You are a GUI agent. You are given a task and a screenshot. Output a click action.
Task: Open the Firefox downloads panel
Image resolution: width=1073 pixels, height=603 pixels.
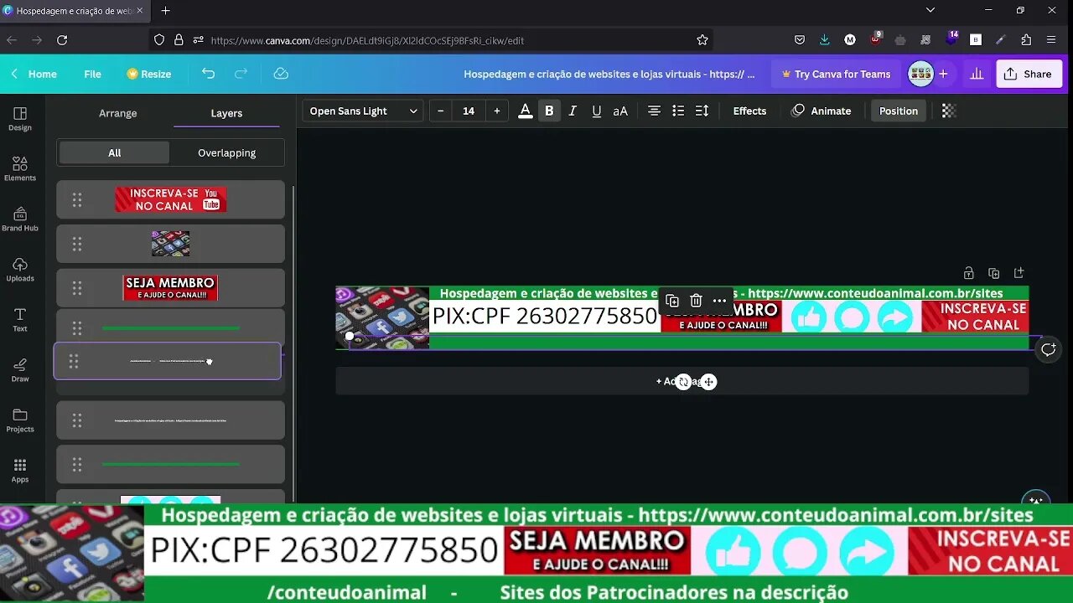click(x=825, y=40)
